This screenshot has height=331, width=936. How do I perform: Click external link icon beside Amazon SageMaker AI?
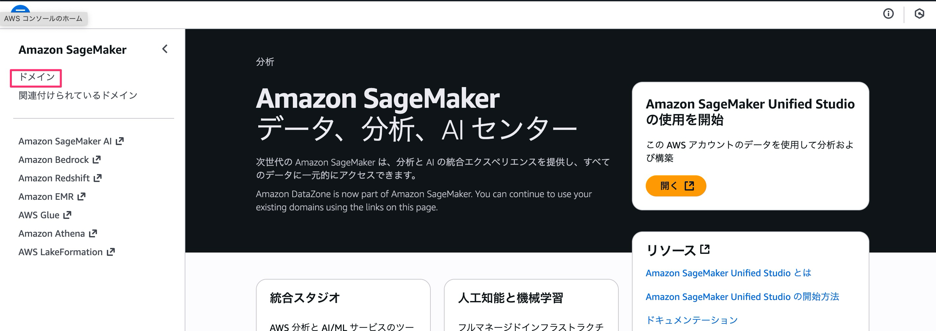click(x=119, y=141)
